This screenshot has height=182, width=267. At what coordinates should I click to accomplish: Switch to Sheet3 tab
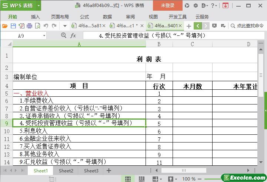tap(91, 171)
